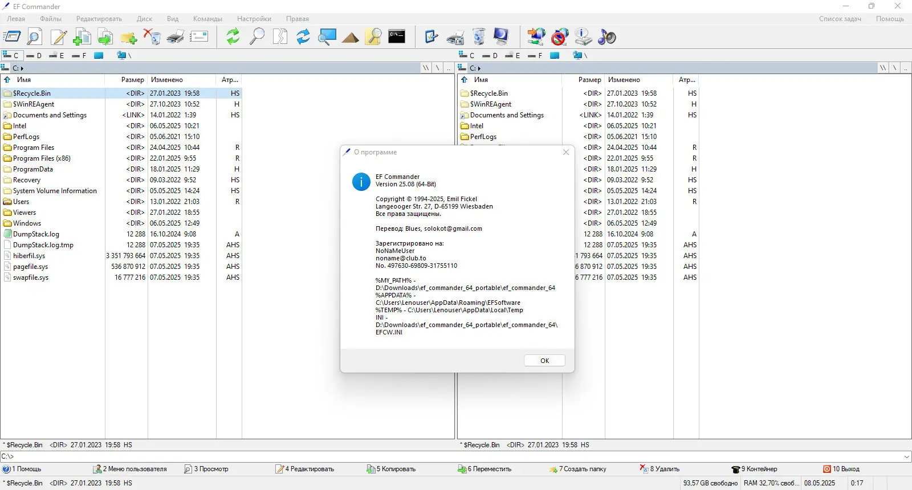Click the copy files toolbar icon
The height and width of the screenshot is (490, 912).
pyautogui.click(x=82, y=37)
